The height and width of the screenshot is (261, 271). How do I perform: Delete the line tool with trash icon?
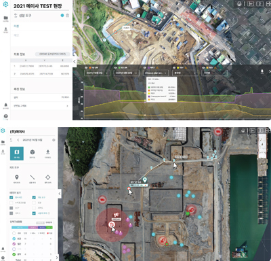point(67,16)
